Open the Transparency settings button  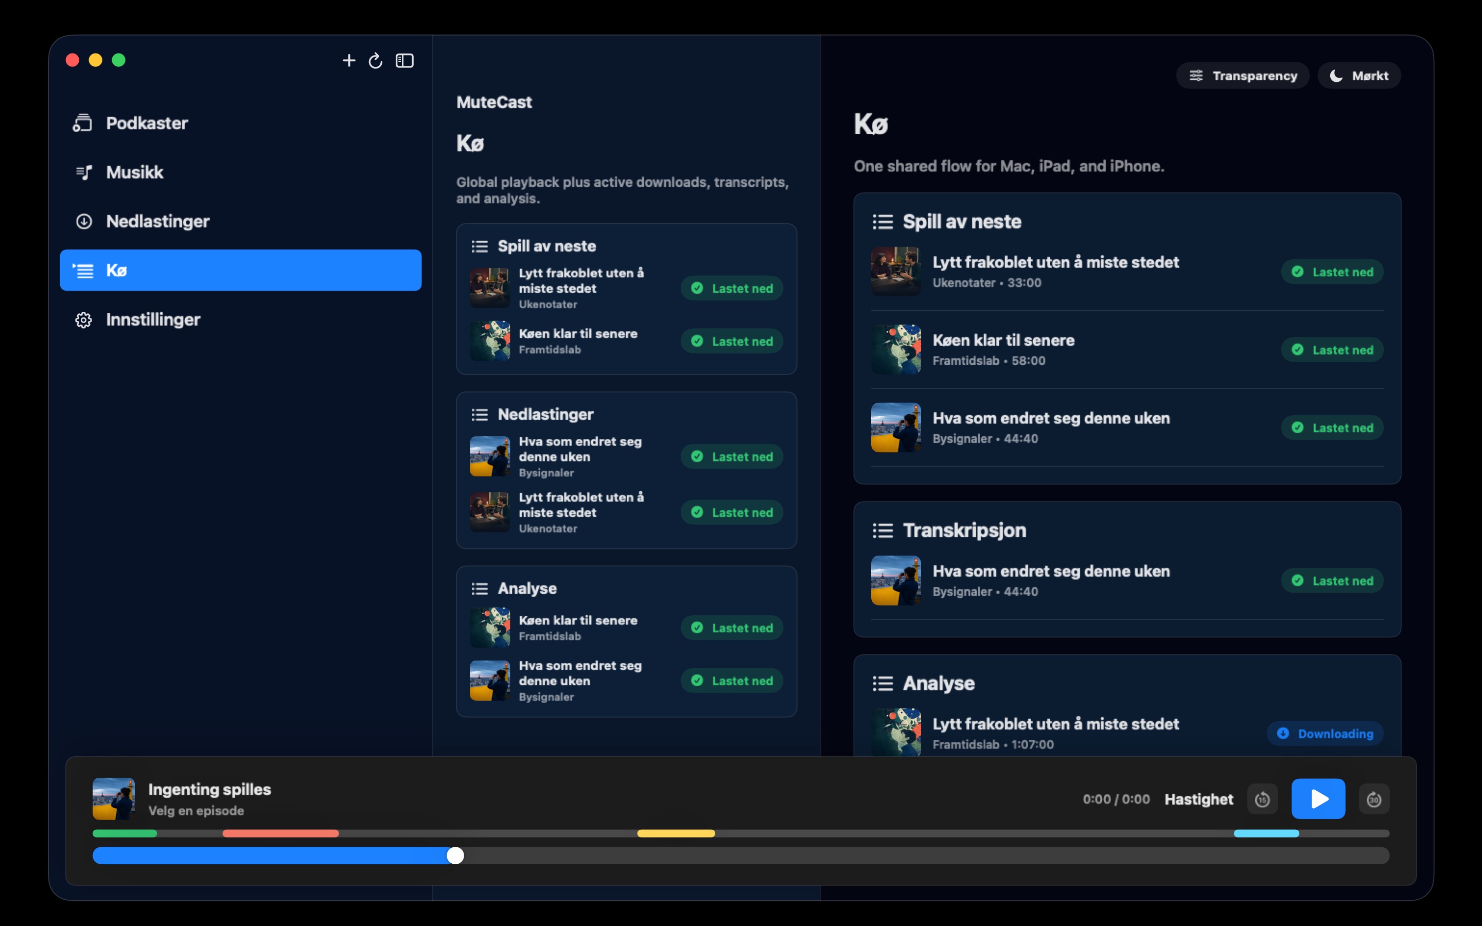pos(1243,75)
